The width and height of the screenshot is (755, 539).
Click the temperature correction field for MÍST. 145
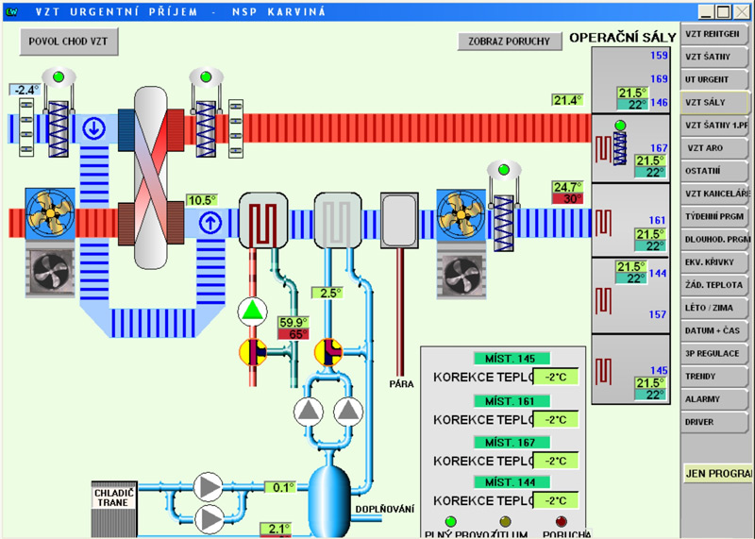click(556, 377)
